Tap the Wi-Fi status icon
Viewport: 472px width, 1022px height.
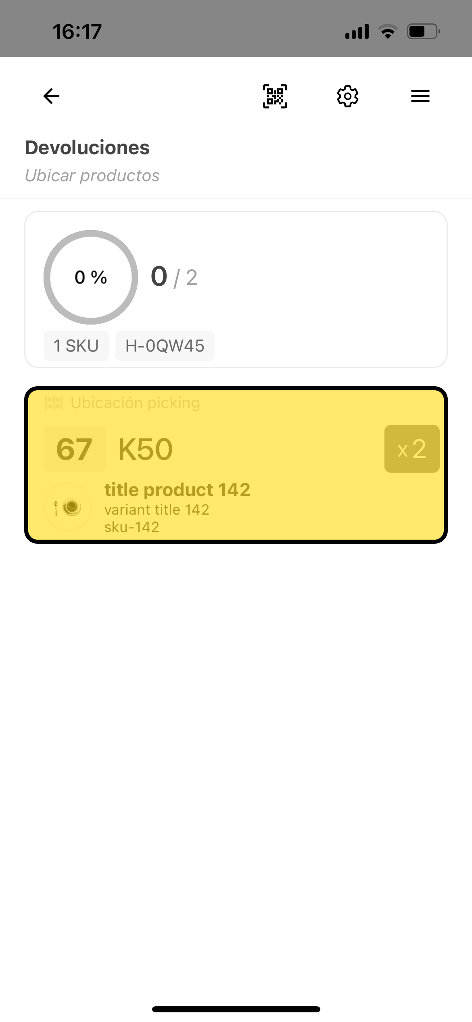tap(388, 31)
